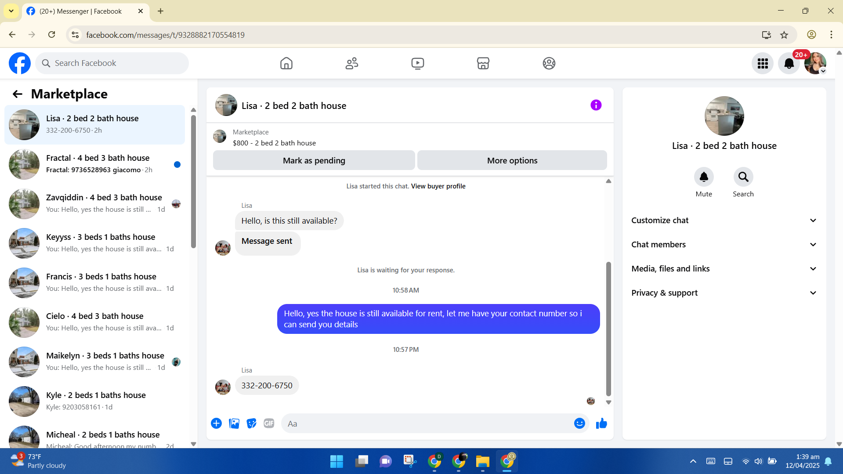Open Facebook home feed icon
Image resolution: width=843 pixels, height=474 pixels.
coord(286,63)
